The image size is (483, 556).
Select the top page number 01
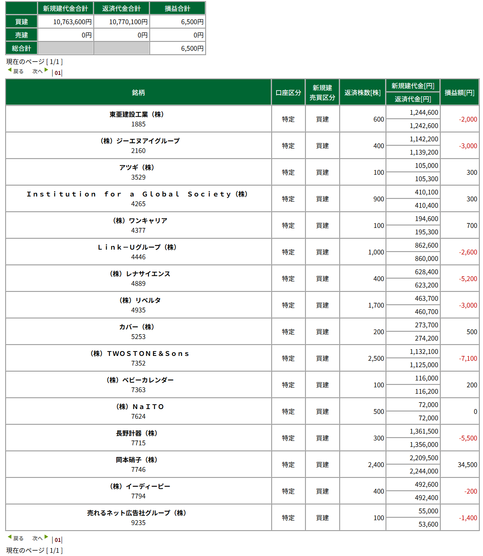pyautogui.click(x=58, y=73)
